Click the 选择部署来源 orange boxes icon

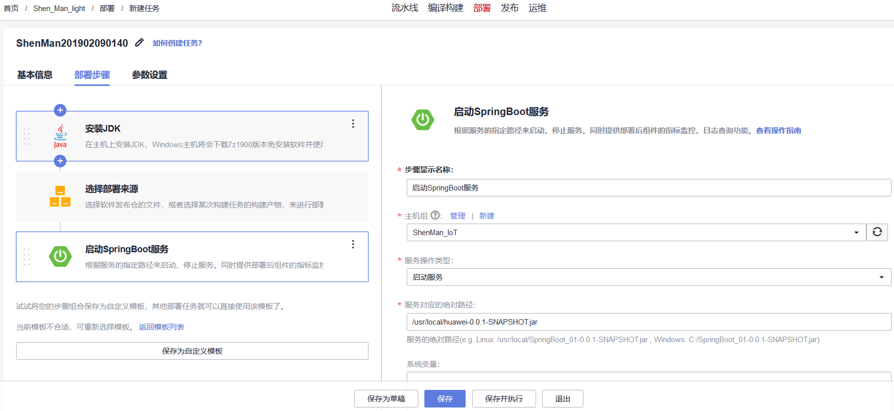60,196
